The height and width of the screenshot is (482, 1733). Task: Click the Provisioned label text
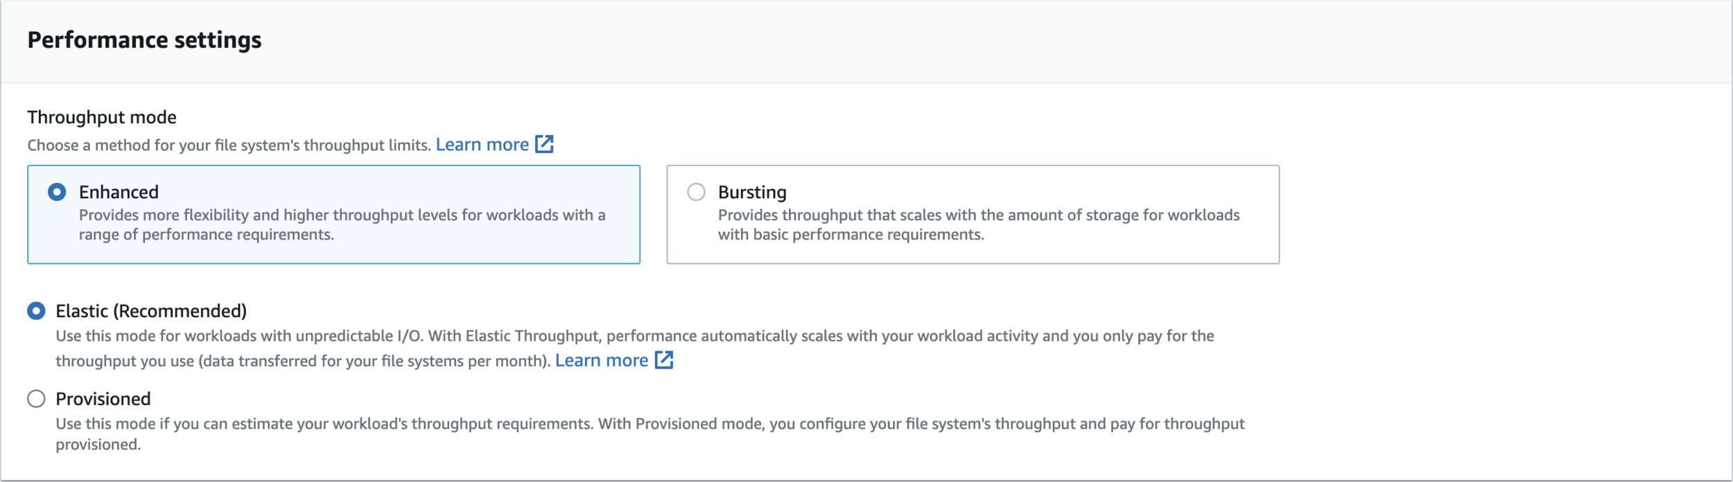tap(103, 399)
